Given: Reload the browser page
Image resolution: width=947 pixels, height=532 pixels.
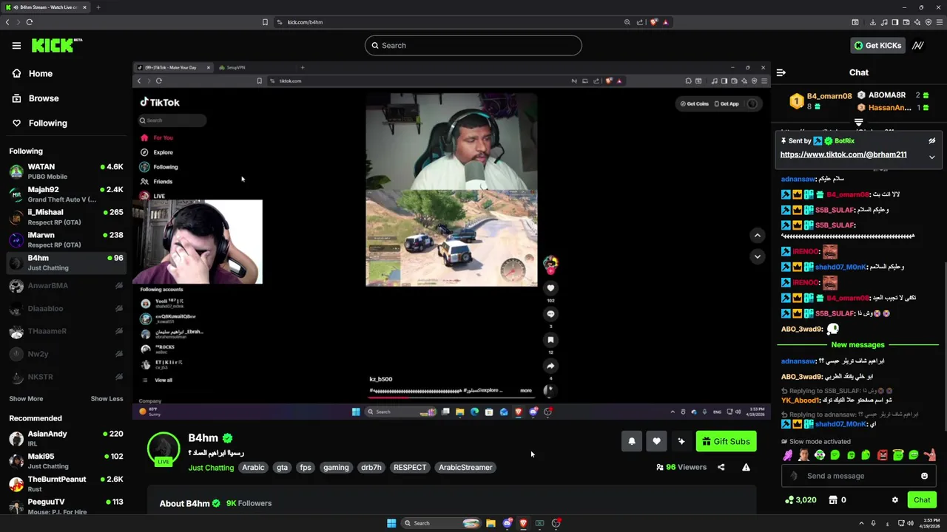Looking at the screenshot, I should (30, 22).
